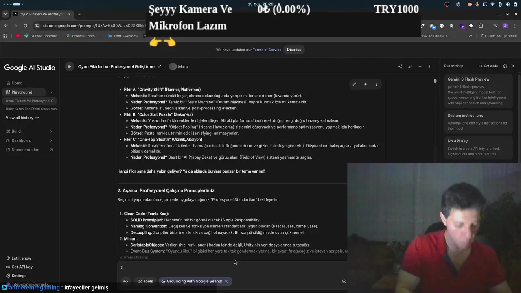Open Browse Fonts bookmark
This screenshot has width=521, height=293.
click(83, 36)
